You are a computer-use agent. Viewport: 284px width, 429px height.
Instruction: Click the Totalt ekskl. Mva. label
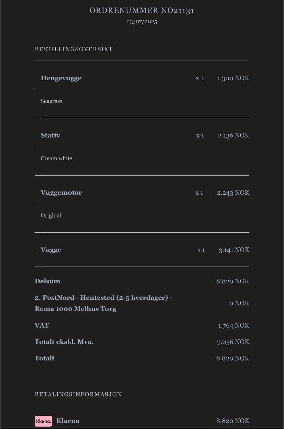point(64,342)
